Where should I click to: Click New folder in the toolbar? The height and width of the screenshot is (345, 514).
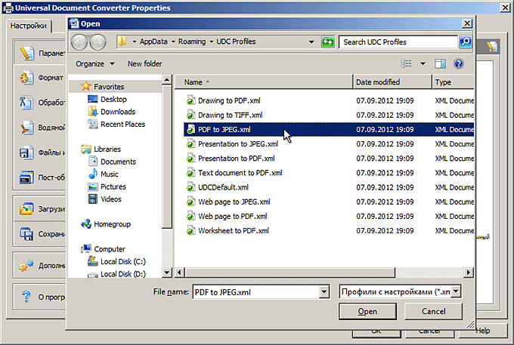(x=145, y=64)
